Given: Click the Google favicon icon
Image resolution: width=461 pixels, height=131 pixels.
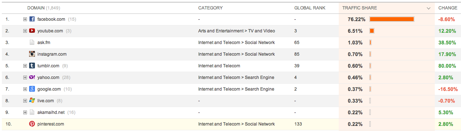Looking at the screenshot, I should pyautogui.click(x=32, y=89).
